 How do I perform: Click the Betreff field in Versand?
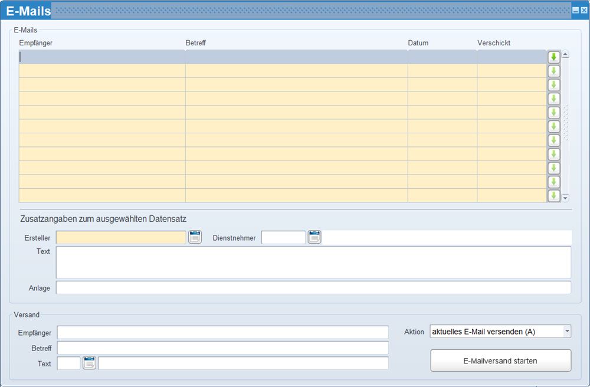pyautogui.click(x=222, y=348)
